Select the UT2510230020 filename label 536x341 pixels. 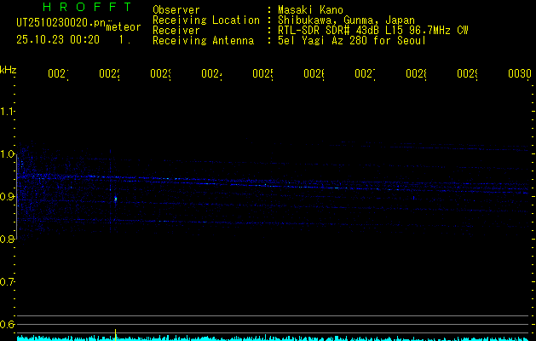coord(59,23)
